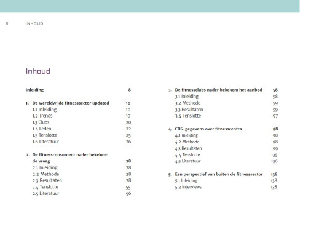Click page number 136 beside 4.5 Literatuur
The height and width of the screenshot is (248, 311).
(x=274, y=161)
